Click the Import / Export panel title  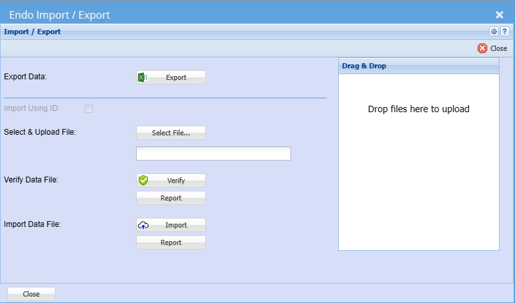32,32
